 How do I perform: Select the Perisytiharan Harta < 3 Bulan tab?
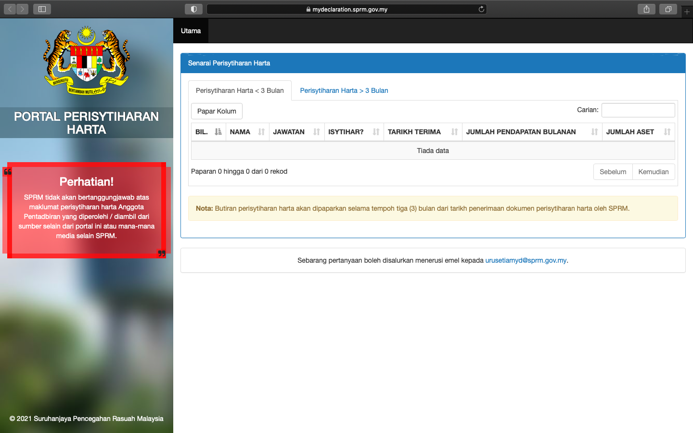(240, 90)
